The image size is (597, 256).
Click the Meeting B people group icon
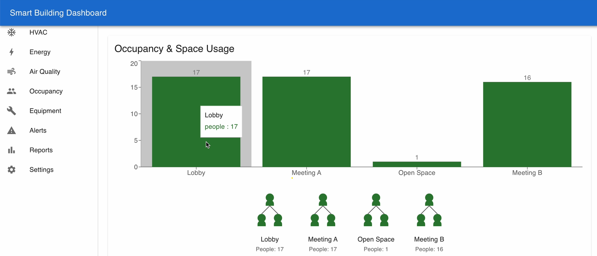(x=429, y=210)
